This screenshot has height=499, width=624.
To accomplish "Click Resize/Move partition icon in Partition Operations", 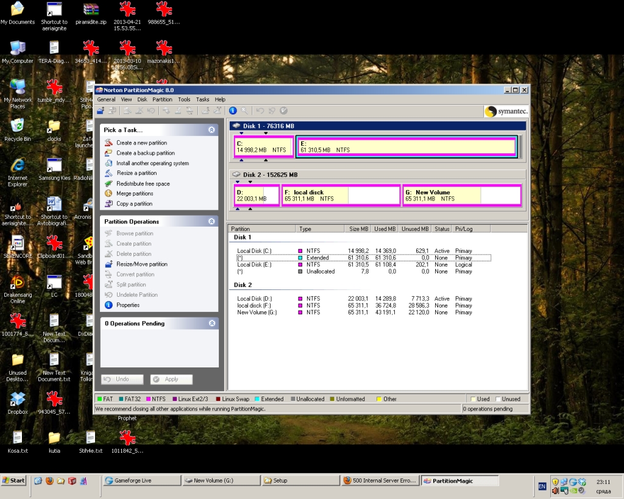I will (x=109, y=264).
